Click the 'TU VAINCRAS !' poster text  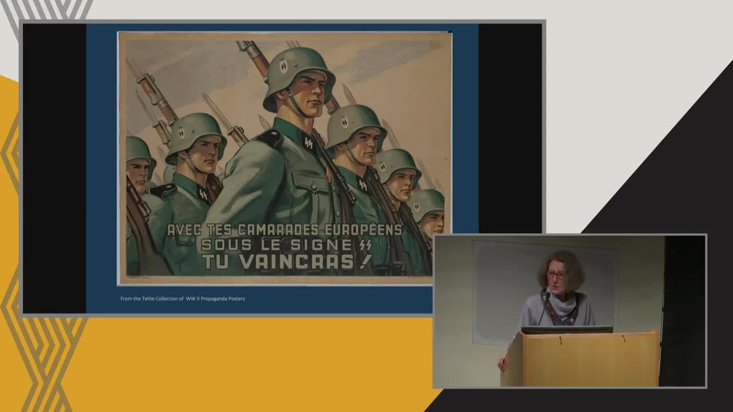pyautogui.click(x=286, y=262)
